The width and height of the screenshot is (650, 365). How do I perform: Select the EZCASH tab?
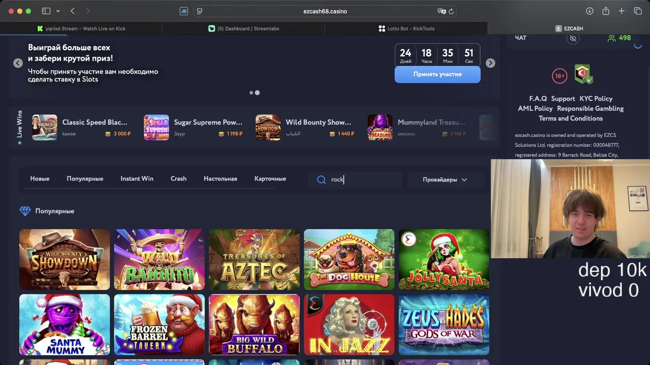pyautogui.click(x=569, y=28)
